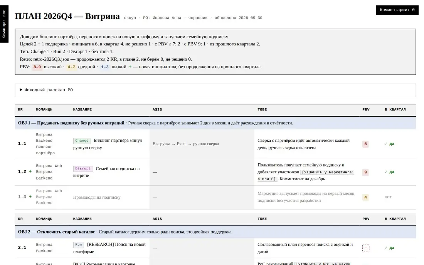Click the Доводим биллинг партнёра summary sentence
Image resolution: width=424 pixels, height=265 pixels.
[x=125, y=37]
